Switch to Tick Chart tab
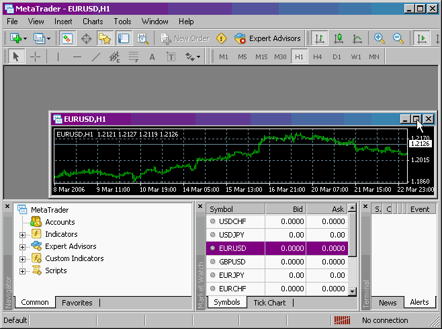442x329 pixels. pos(269,303)
